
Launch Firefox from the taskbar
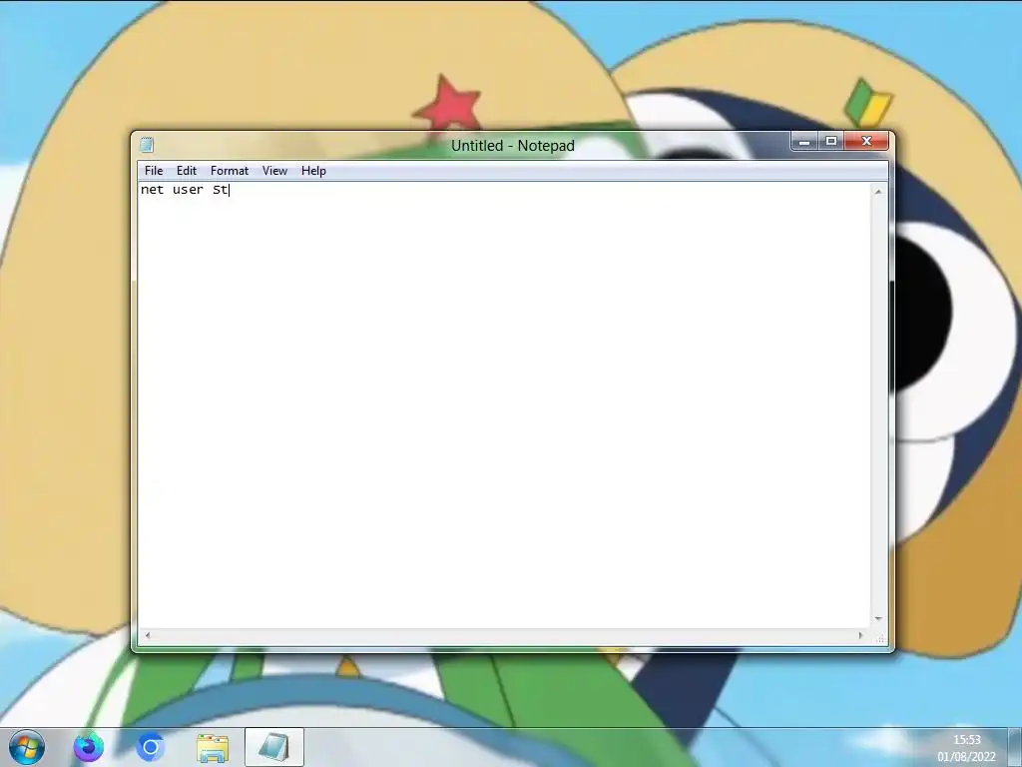tap(88, 747)
